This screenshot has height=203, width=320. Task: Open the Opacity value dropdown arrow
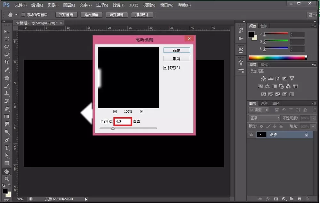pos(313,118)
